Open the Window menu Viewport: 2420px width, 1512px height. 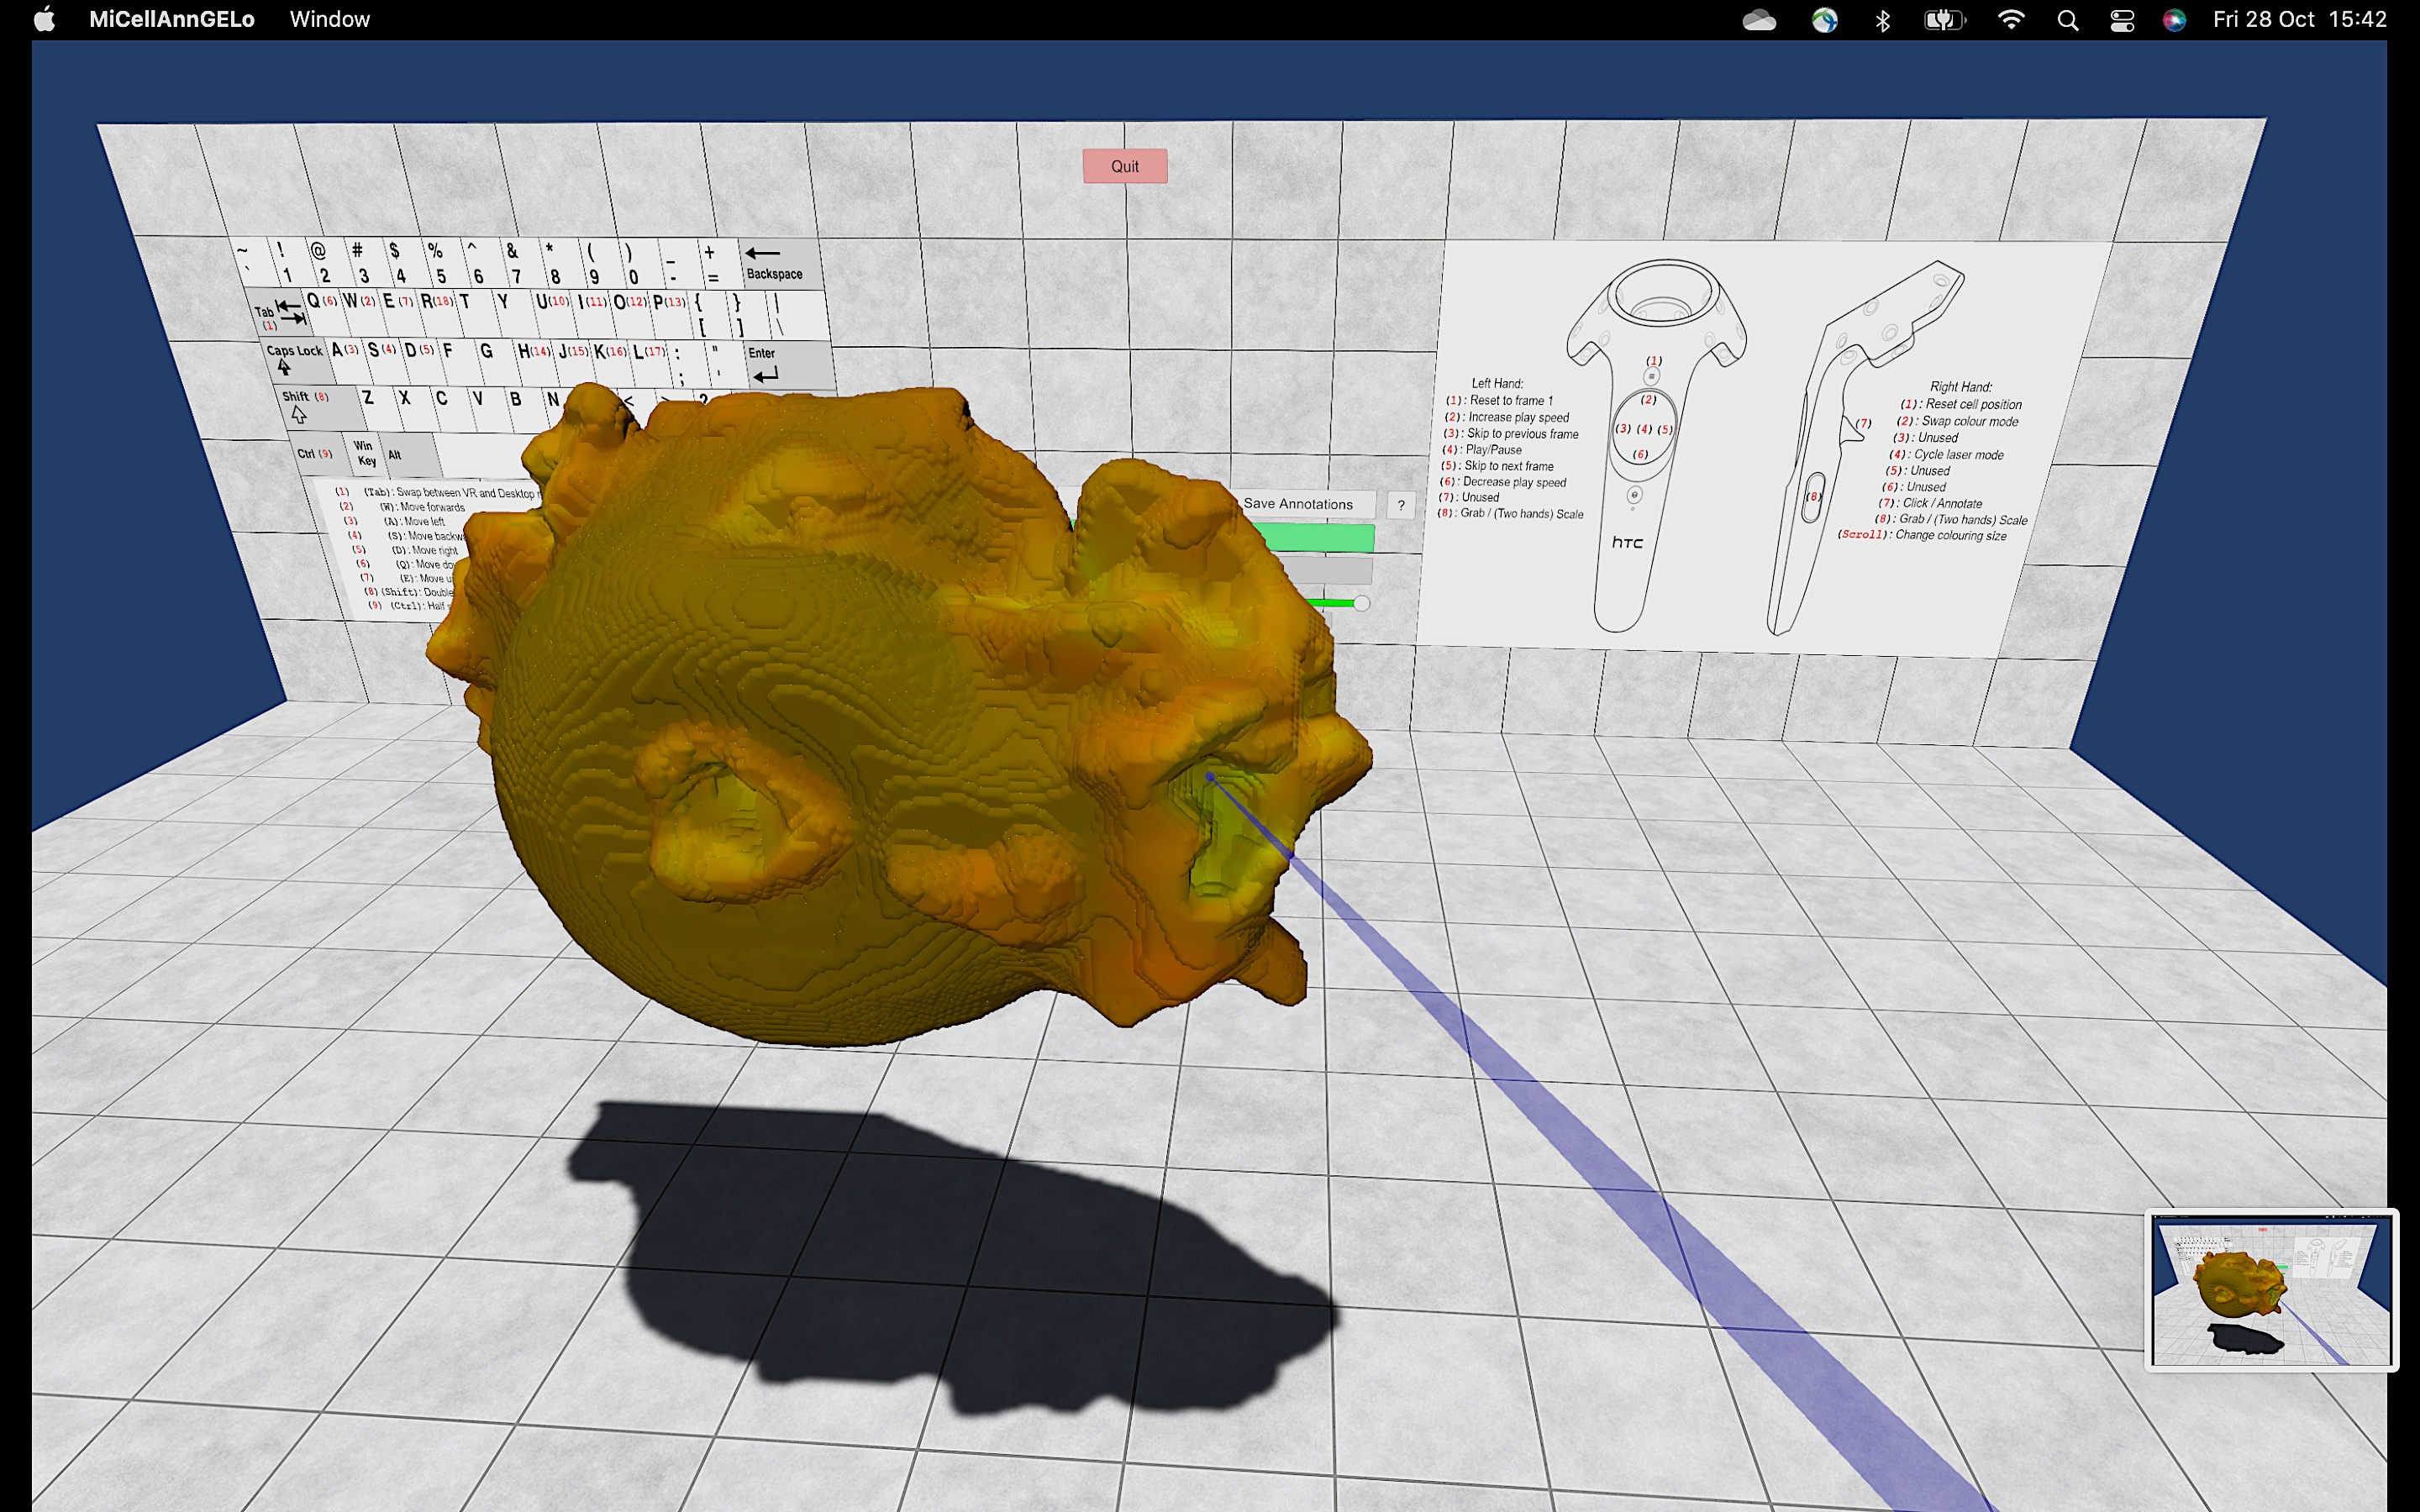pos(329,19)
